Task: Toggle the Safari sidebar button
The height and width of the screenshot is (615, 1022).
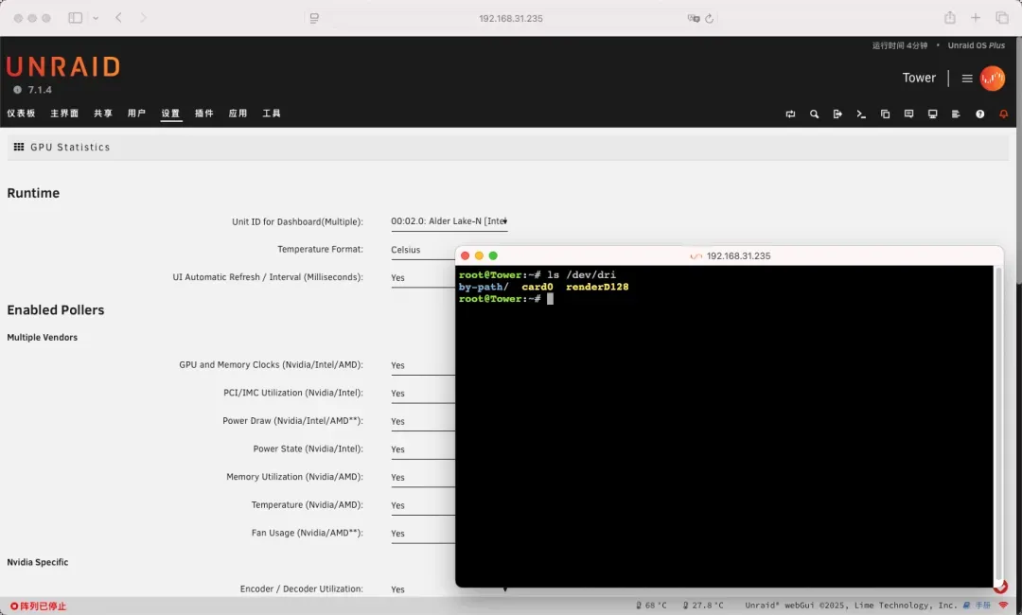Action: (76, 18)
